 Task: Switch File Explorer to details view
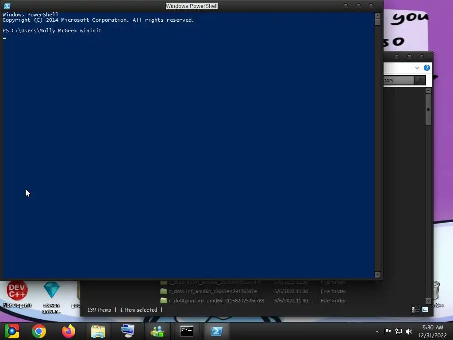415,309
